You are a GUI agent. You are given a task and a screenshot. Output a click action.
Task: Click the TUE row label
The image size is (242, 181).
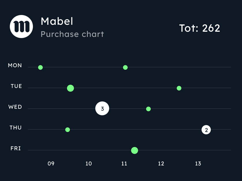point(16,86)
